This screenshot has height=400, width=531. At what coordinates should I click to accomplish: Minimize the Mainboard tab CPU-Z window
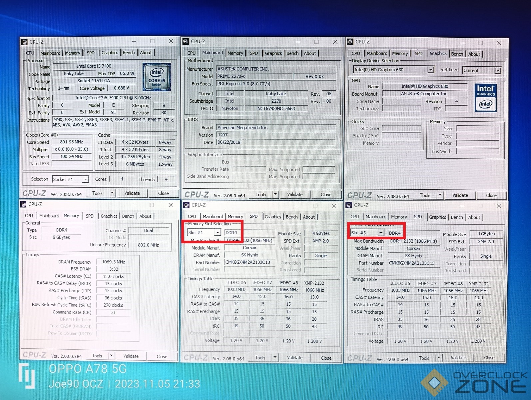click(298, 42)
